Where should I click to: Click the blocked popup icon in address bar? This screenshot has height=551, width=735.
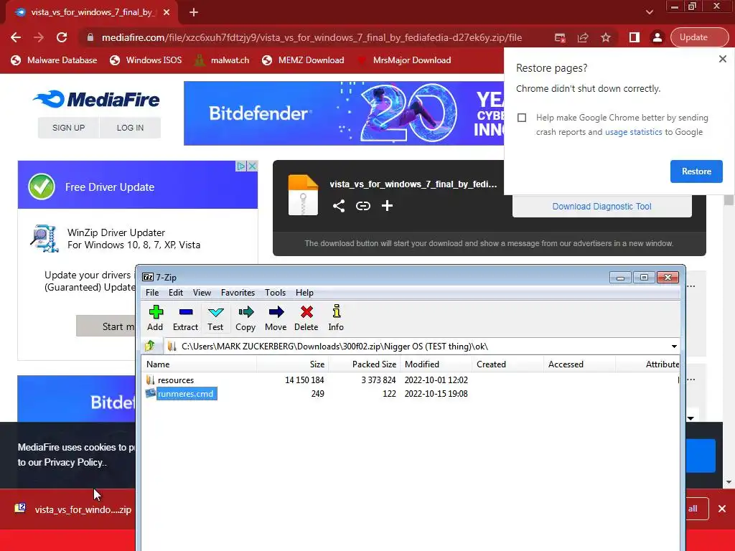[x=560, y=37]
